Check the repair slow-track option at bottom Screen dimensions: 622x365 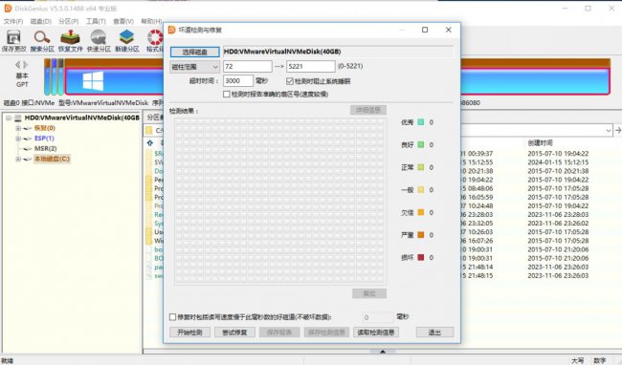(x=172, y=317)
